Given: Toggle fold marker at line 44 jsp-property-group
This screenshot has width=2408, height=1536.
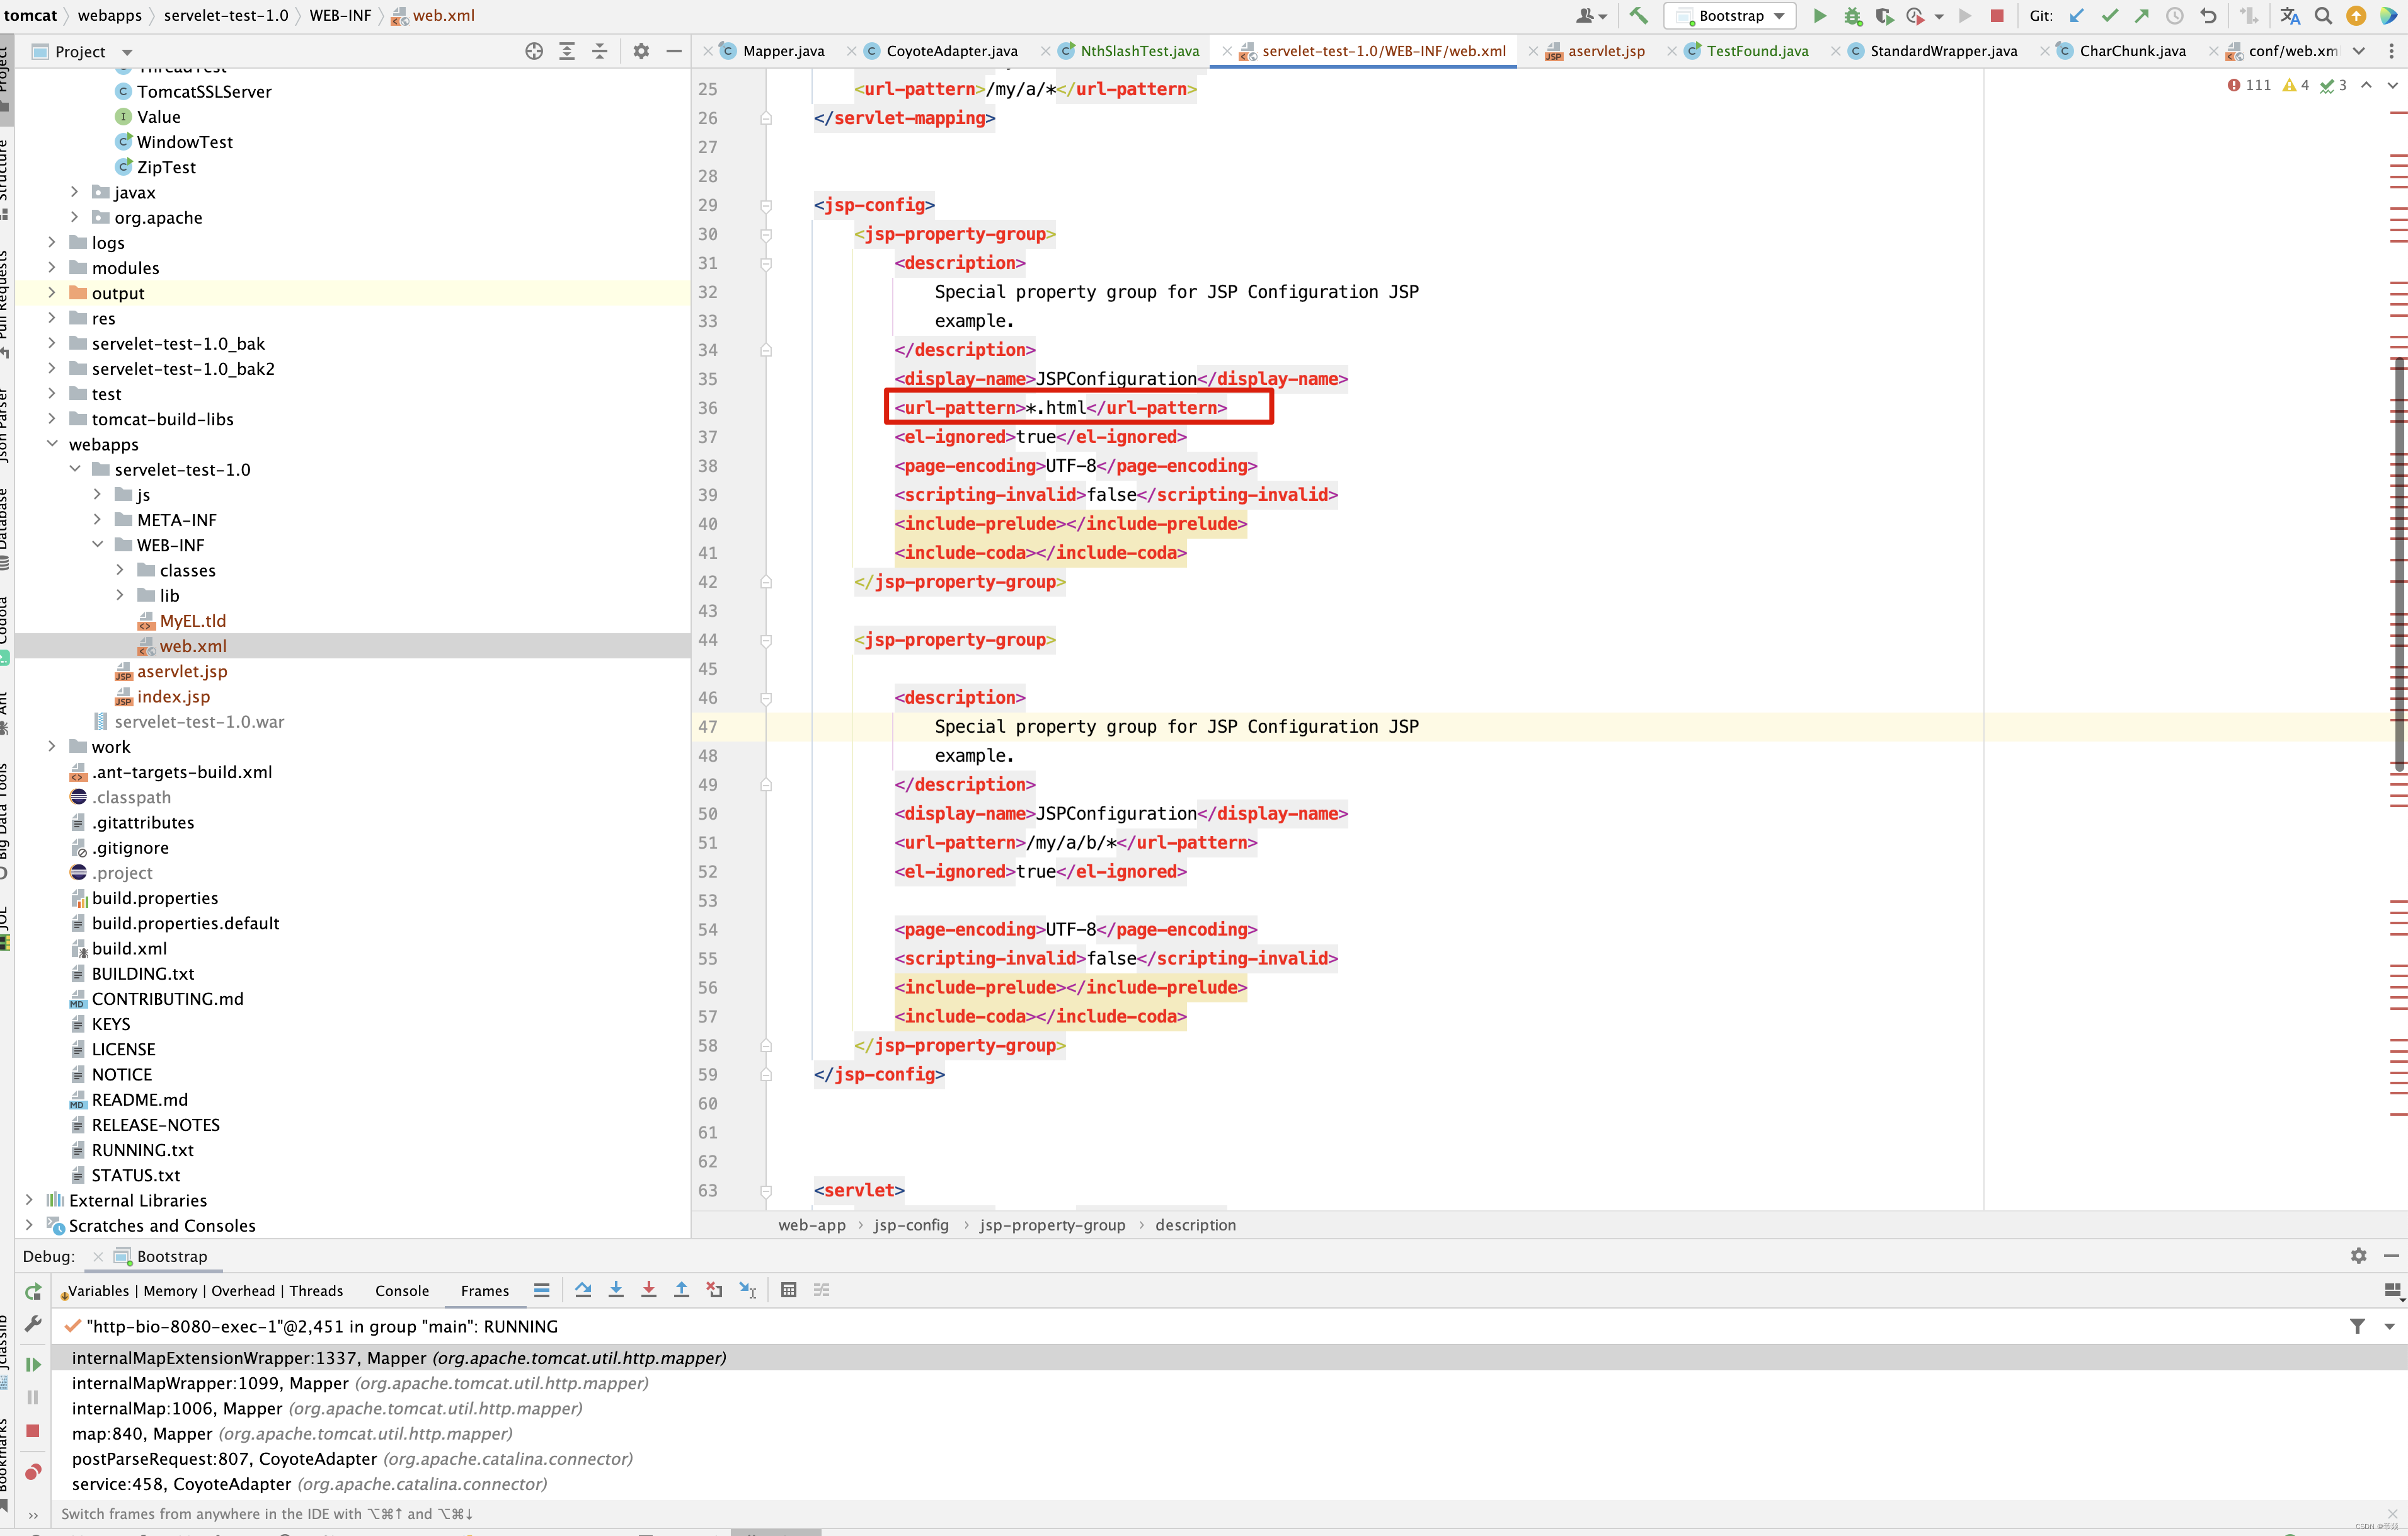Looking at the screenshot, I should point(766,640).
